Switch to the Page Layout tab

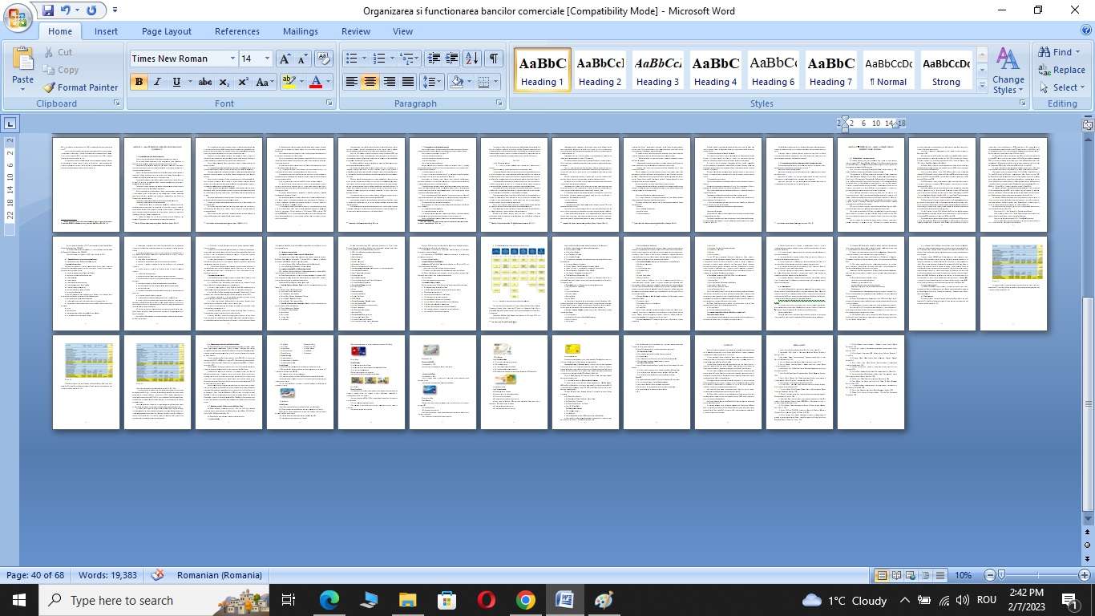point(166,31)
